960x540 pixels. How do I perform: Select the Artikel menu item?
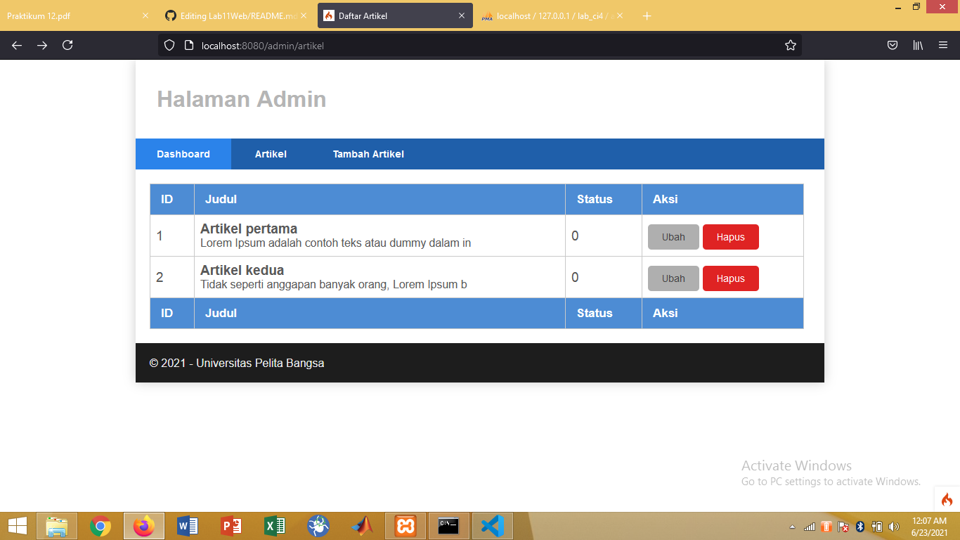click(271, 153)
